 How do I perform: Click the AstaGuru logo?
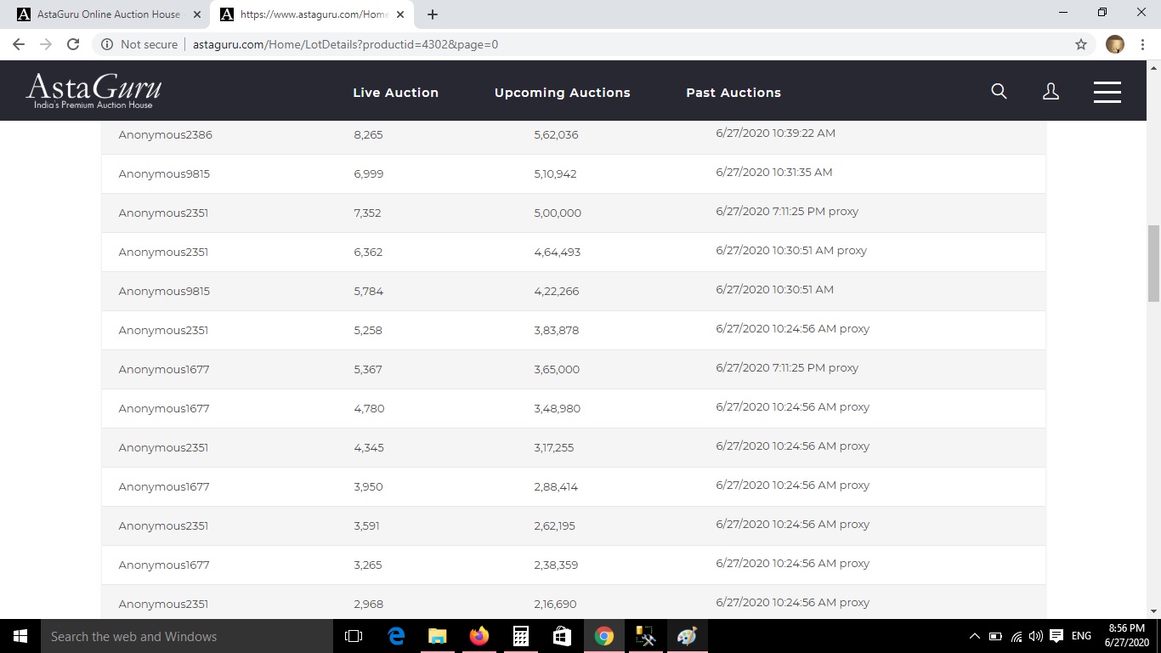tap(93, 90)
